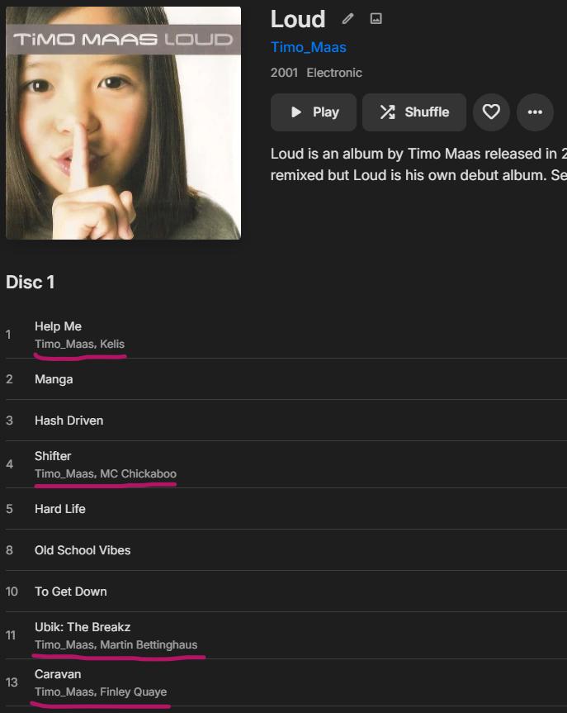Select the track Hash Driven
This screenshot has width=567, height=713.
pyautogui.click(x=69, y=421)
